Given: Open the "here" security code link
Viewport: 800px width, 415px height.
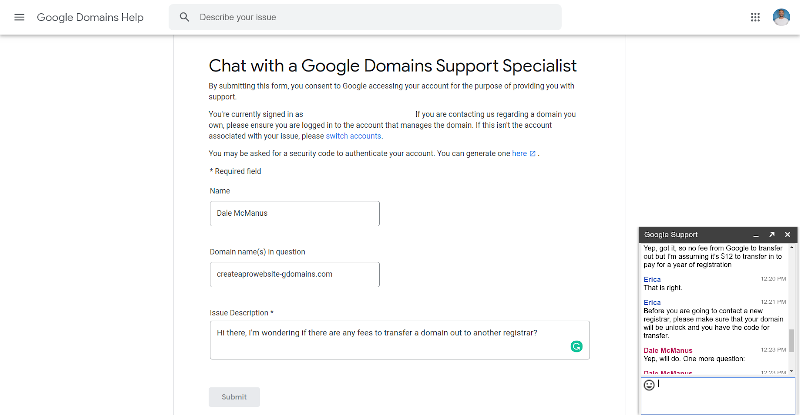Looking at the screenshot, I should coord(519,154).
